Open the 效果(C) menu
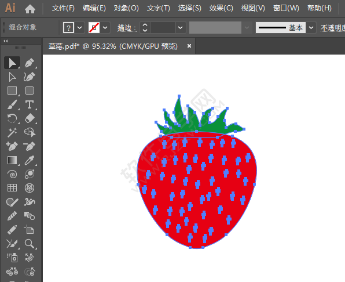Image resolution: width=345 pixels, height=282 pixels. [221, 8]
